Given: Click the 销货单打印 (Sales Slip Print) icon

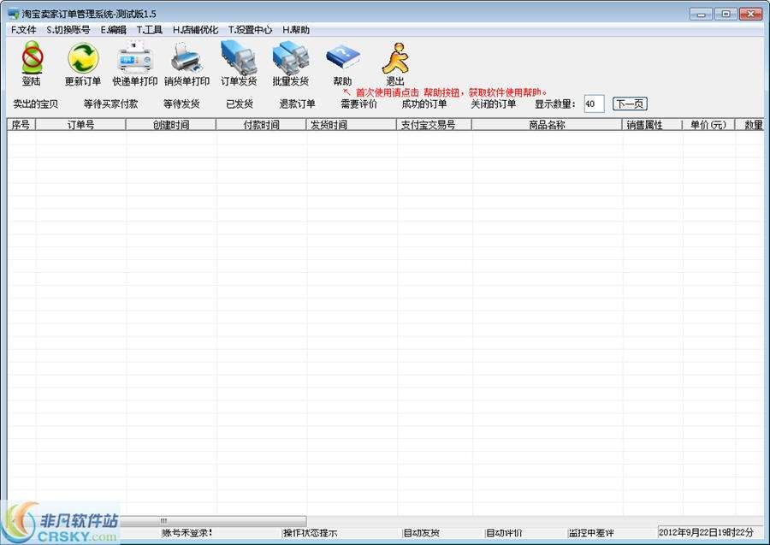Looking at the screenshot, I should coord(187,64).
